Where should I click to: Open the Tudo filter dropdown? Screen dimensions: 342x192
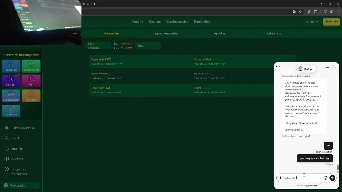[148, 46]
